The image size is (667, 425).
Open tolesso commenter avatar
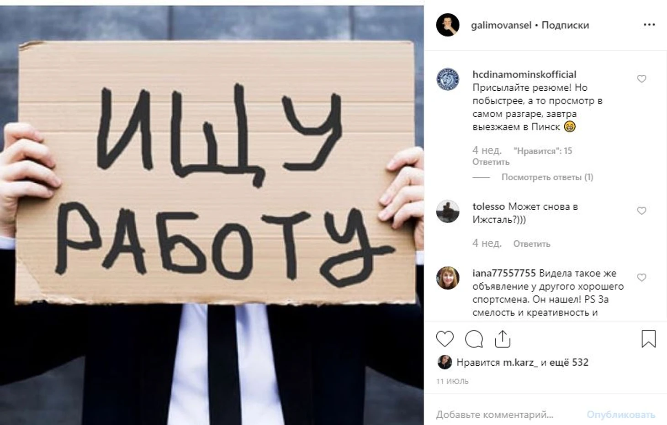click(448, 211)
